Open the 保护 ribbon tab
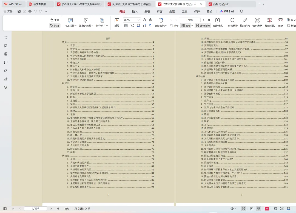 click(x=197, y=12)
